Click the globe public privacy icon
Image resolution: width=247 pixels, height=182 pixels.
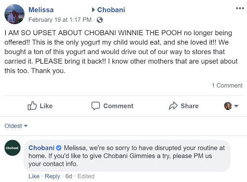100,20
